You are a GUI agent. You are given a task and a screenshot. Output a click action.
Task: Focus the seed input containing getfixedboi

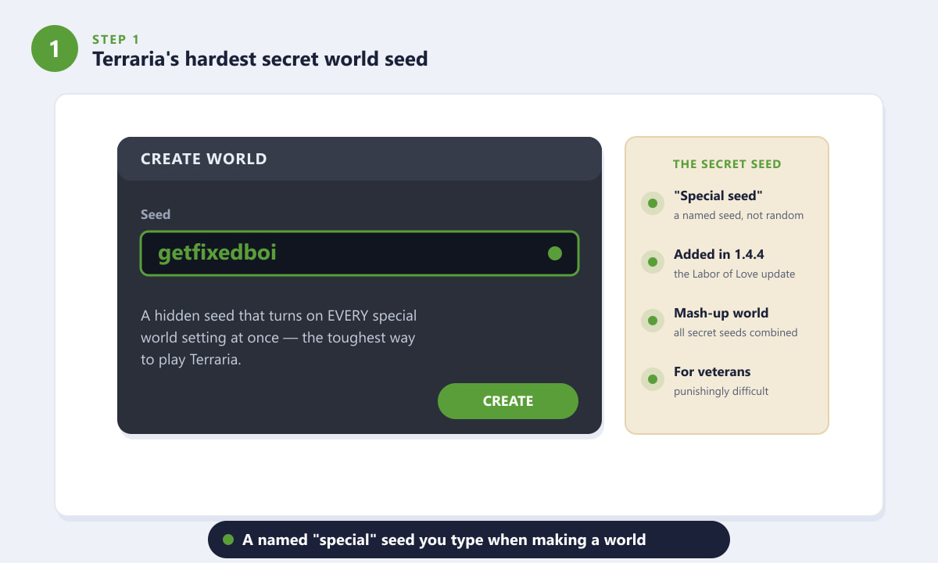[360, 253]
